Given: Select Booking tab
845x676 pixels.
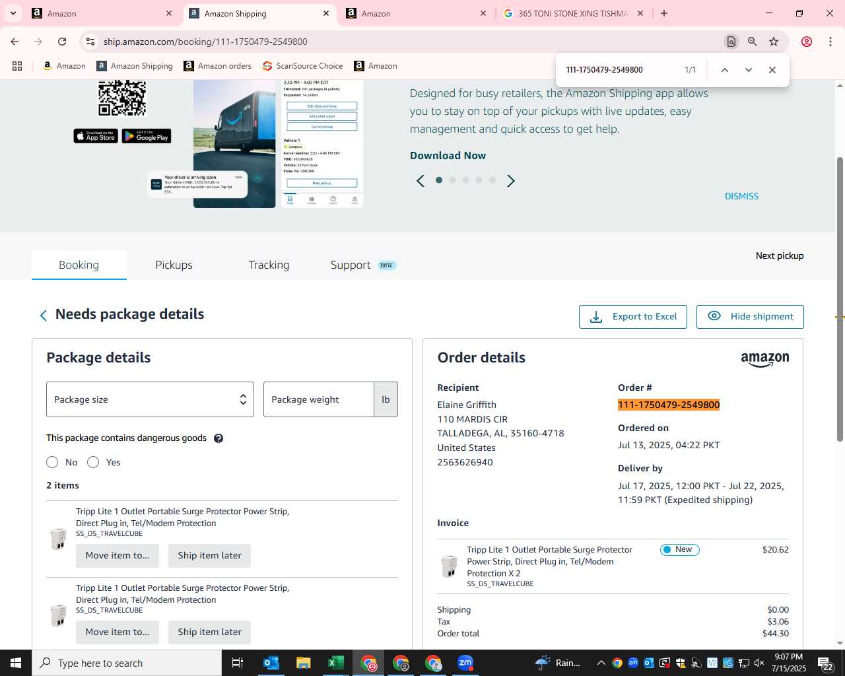Looking at the screenshot, I should [x=79, y=265].
